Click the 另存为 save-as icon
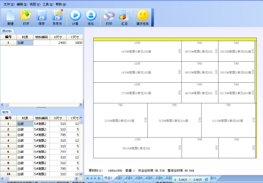This screenshot has height=183, width=263. [57, 17]
